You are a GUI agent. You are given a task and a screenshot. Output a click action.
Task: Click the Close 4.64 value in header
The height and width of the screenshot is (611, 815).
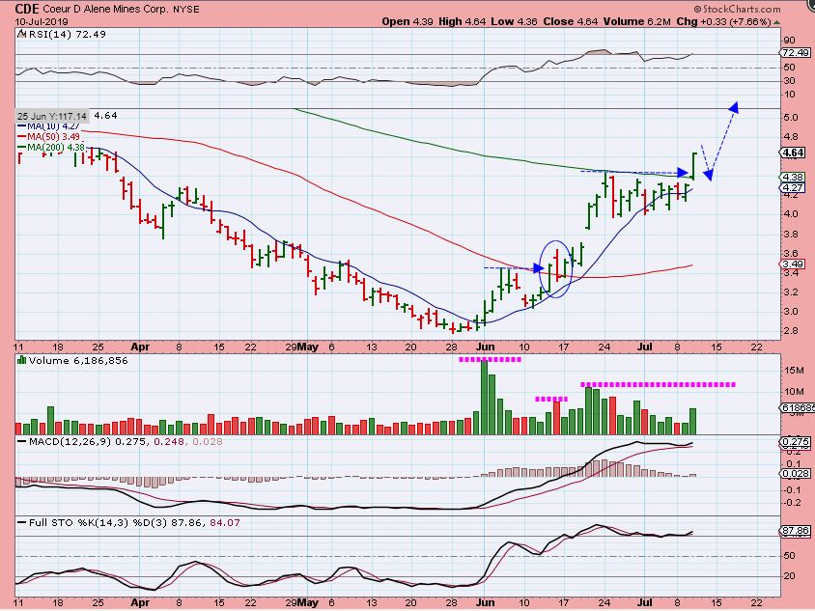(570, 22)
